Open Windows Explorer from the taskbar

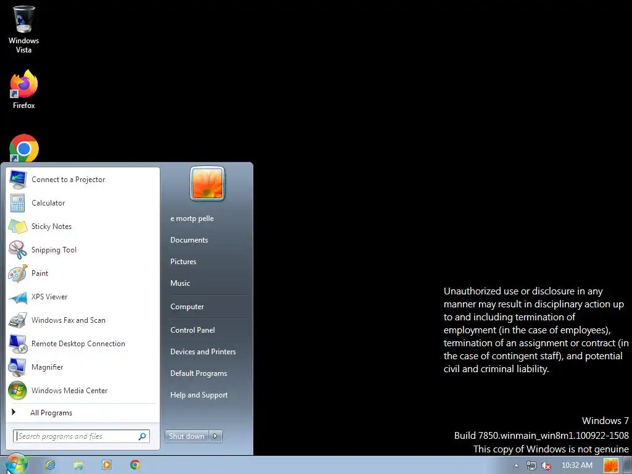[78, 465]
